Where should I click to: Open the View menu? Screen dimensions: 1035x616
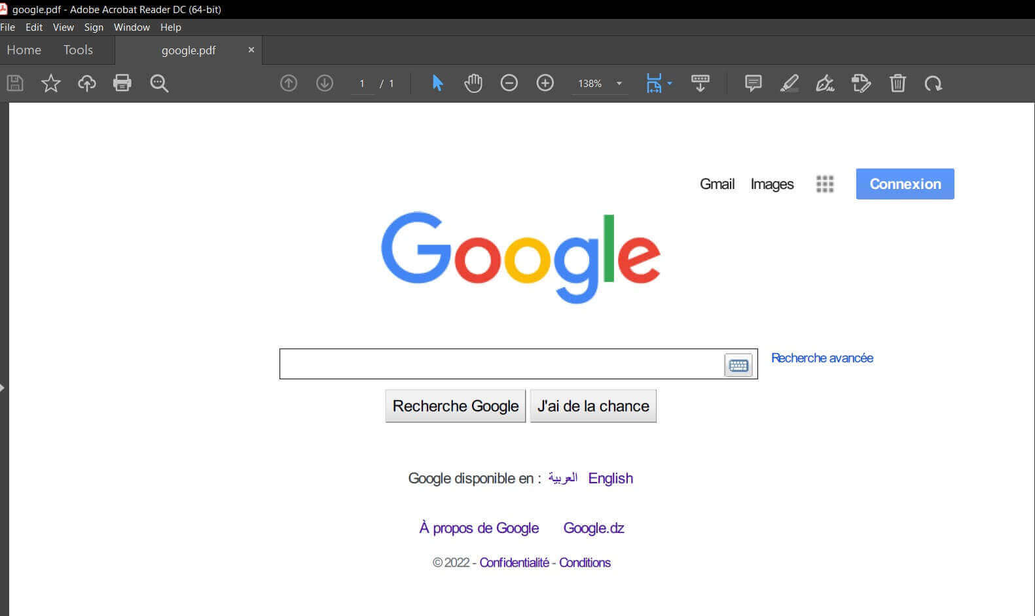[x=63, y=27]
